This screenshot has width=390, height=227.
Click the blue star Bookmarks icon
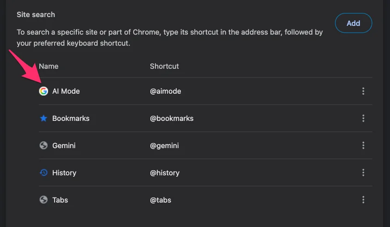coord(43,118)
